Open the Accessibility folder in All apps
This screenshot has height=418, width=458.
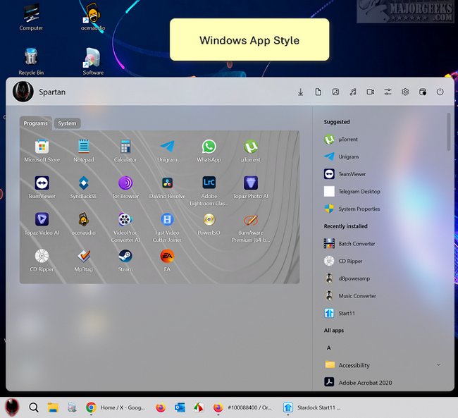383,365
